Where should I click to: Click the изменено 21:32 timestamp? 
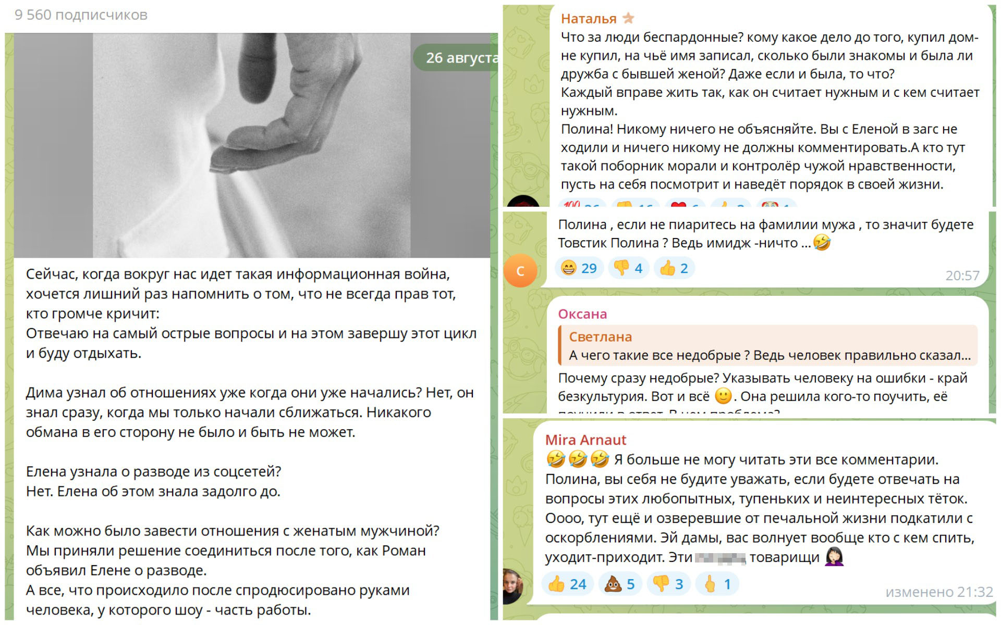(x=939, y=592)
